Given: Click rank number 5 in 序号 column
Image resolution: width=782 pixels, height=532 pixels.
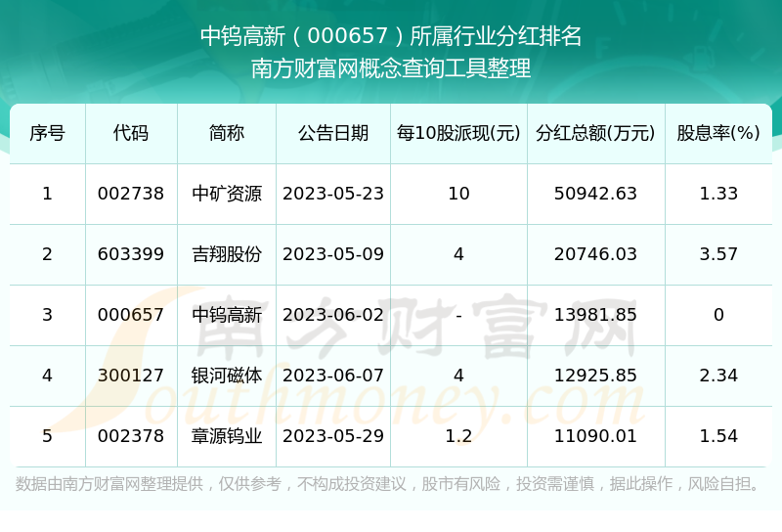Looking at the screenshot, I should (47, 436).
